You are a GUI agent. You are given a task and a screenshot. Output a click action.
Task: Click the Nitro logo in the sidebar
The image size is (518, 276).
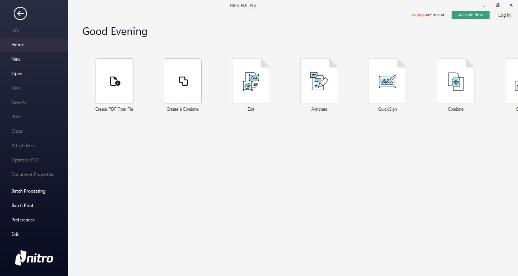click(34, 258)
